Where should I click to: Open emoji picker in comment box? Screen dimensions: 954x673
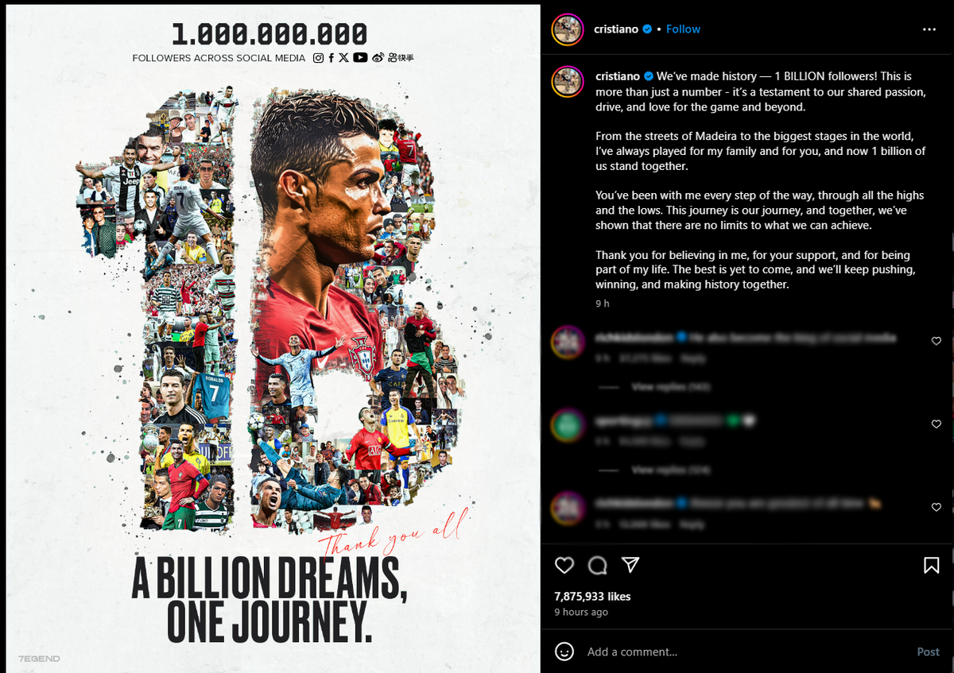[x=564, y=652]
